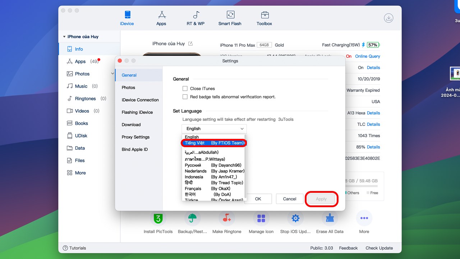Open Smart Flash in the toolbar
Image resolution: width=460 pixels, height=259 pixels.
(230, 18)
